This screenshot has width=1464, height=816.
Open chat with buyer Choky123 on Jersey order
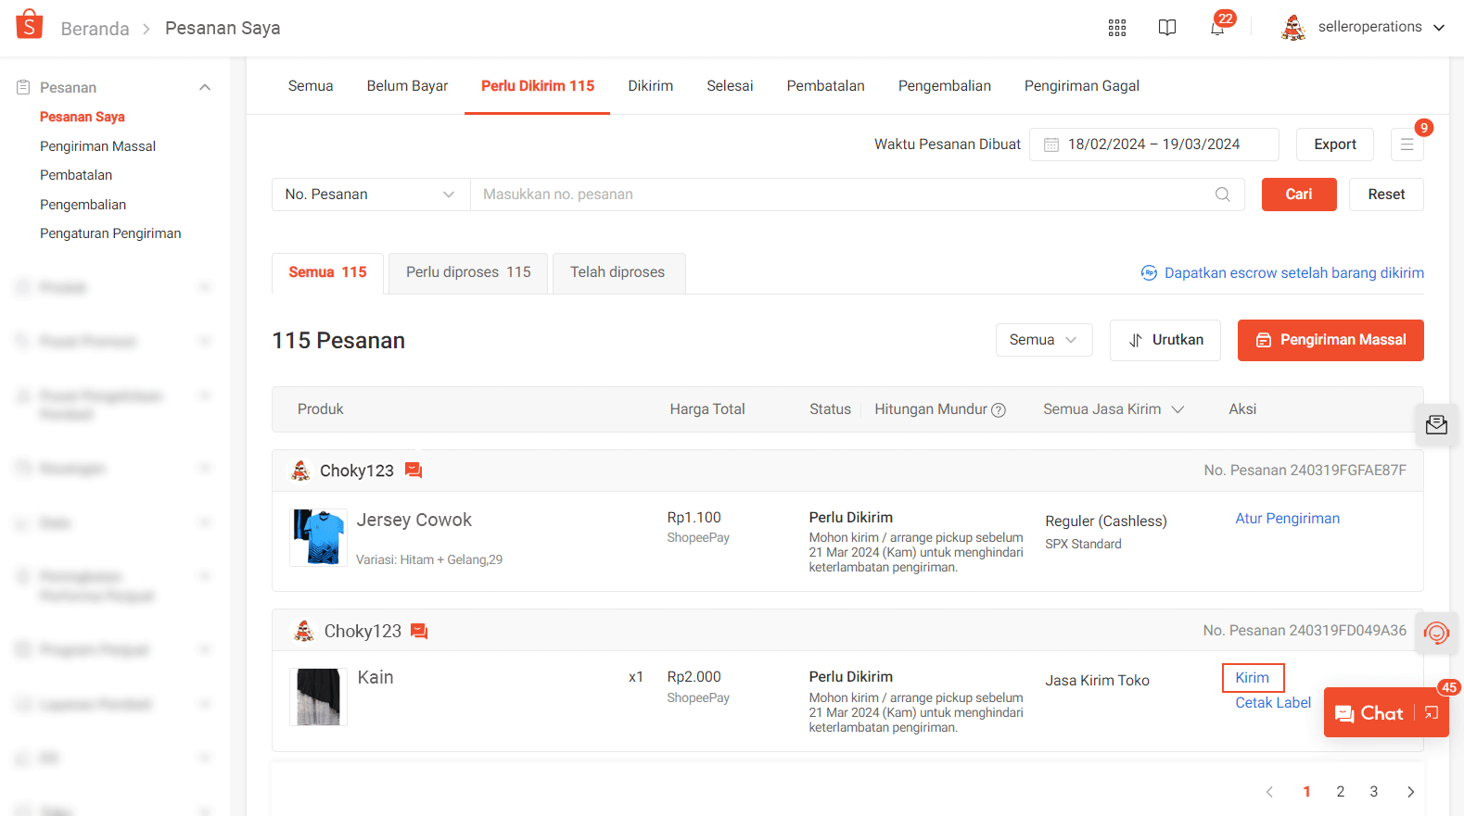point(414,471)
